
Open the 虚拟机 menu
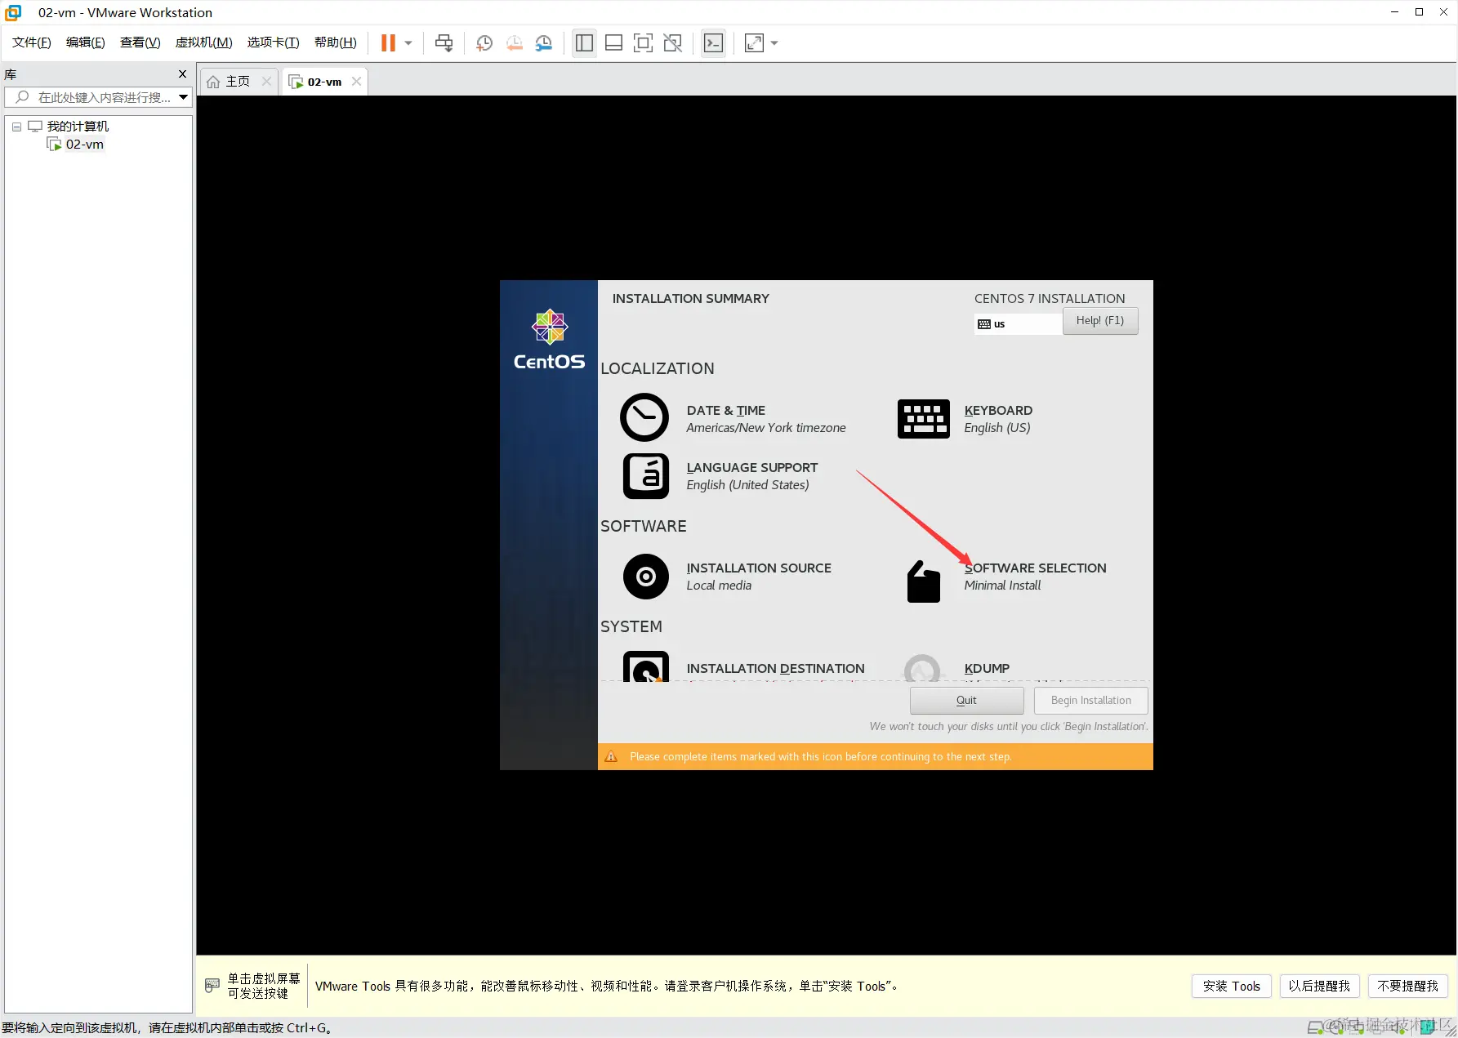pos(204,42)
